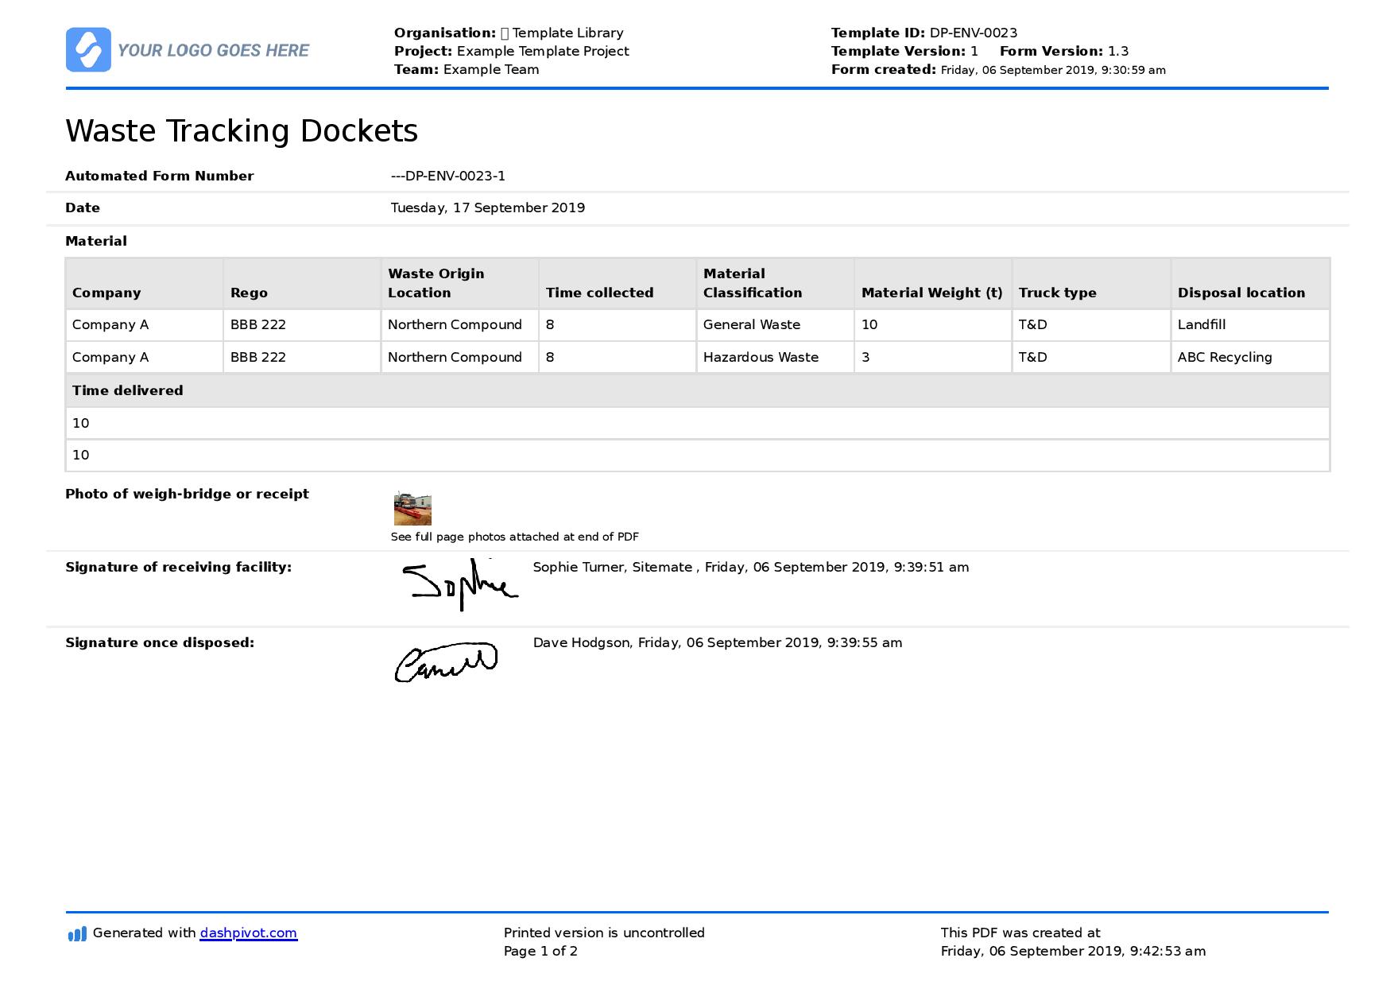Click the dashpivot bar chart icon in footer
The height and width of the screenshot is (985, 1394).
pos(77,933)
